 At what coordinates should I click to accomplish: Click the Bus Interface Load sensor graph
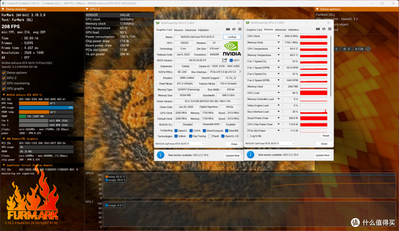[314, 112]
